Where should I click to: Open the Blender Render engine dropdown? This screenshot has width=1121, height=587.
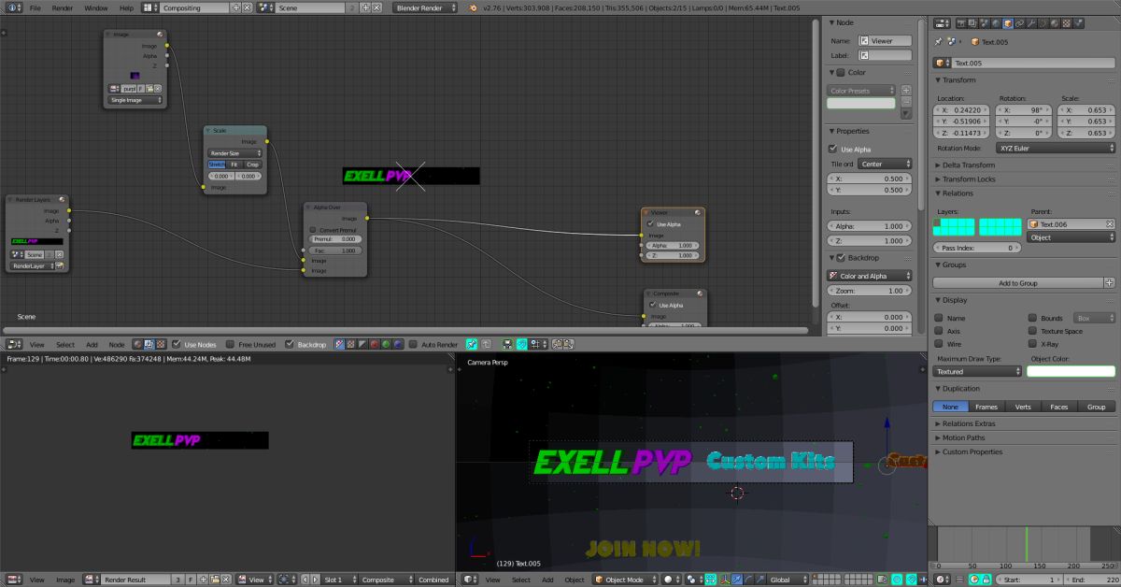425,7
